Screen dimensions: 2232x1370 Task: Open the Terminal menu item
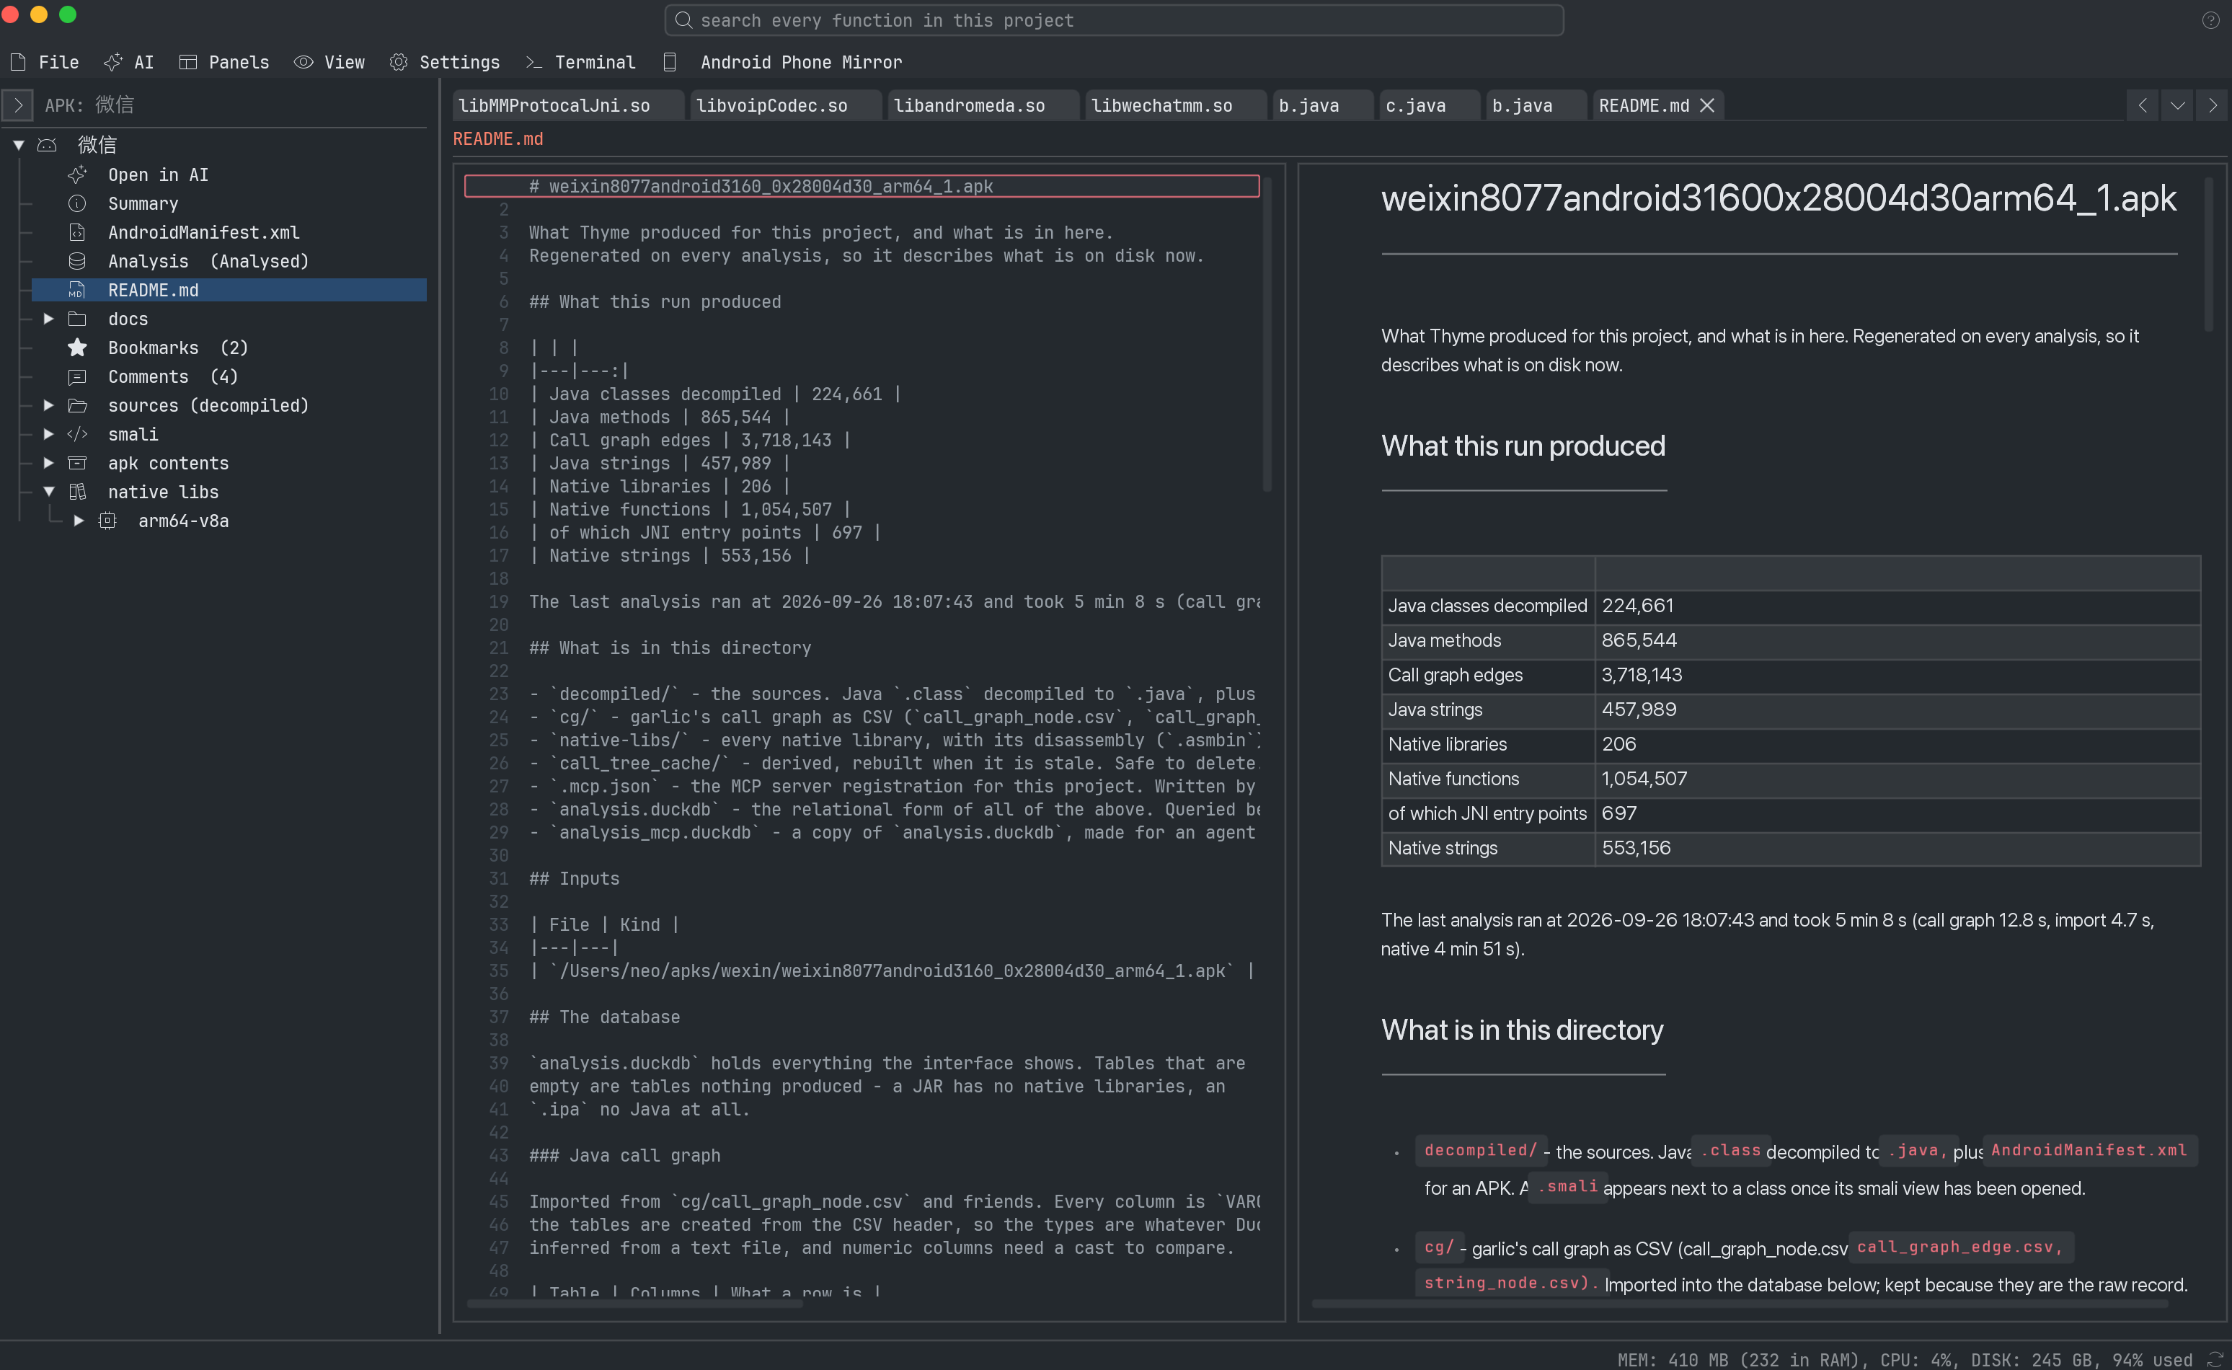580,63
